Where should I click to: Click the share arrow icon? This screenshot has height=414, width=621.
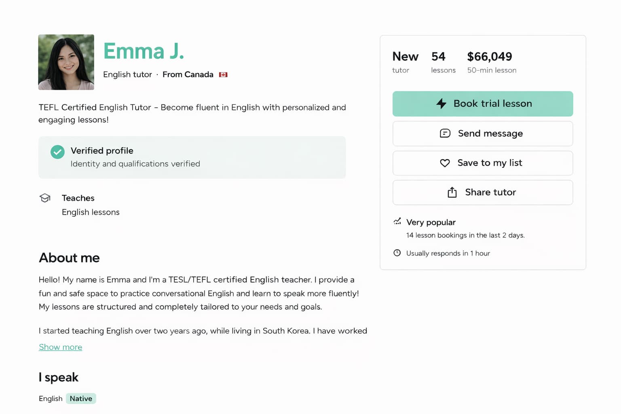[x=452, y=192]
